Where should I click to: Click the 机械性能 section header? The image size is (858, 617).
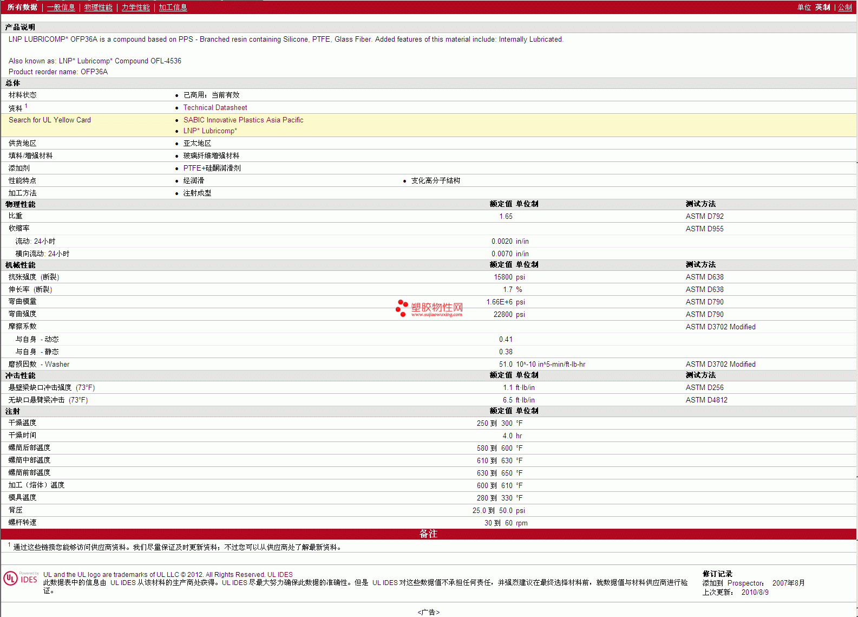point(21,265)
